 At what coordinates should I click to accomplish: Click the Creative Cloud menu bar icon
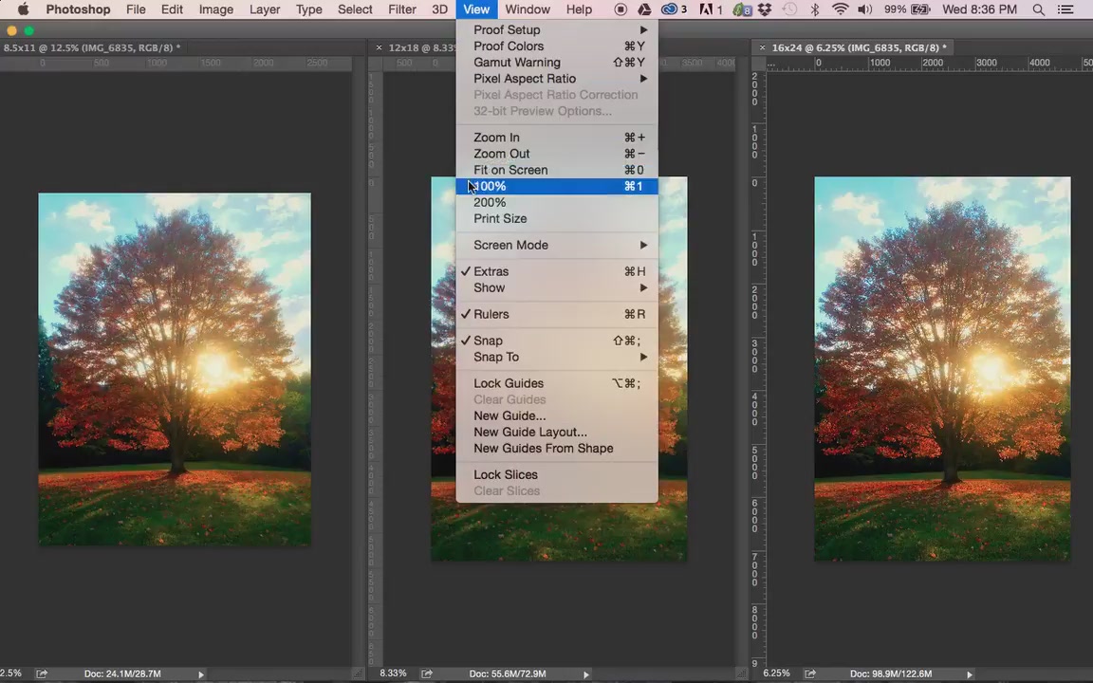669,9
